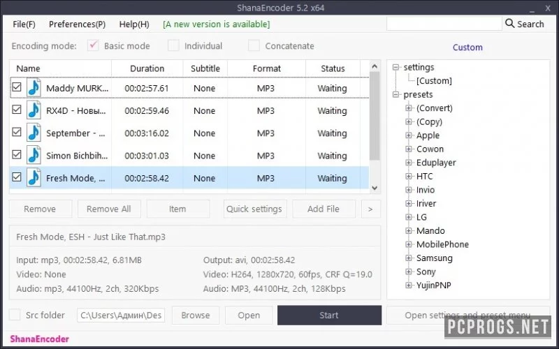Image resolution: width=559 pixels, height=349 pixels.
Task: Uncheck the Maddy MURK file checkbox
Action: pos(17,87)
